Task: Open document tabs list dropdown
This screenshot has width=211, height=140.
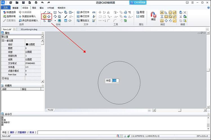Action: point(207,29)
